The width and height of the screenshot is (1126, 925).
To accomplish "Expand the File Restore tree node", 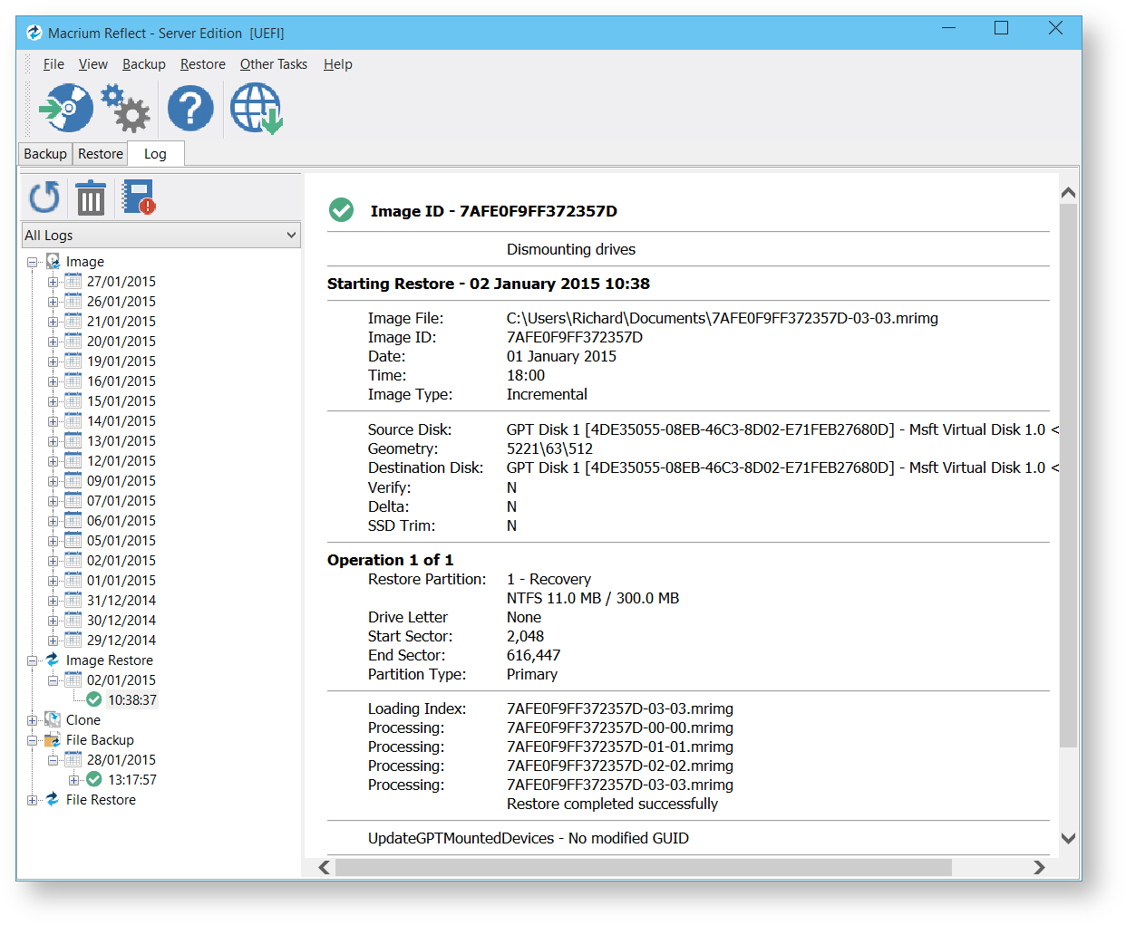I will point(33,800).
